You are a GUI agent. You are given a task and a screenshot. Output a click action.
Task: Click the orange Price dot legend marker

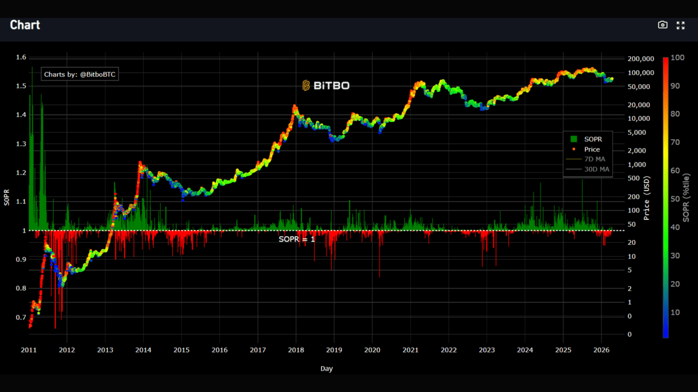[x=573, y=149]
